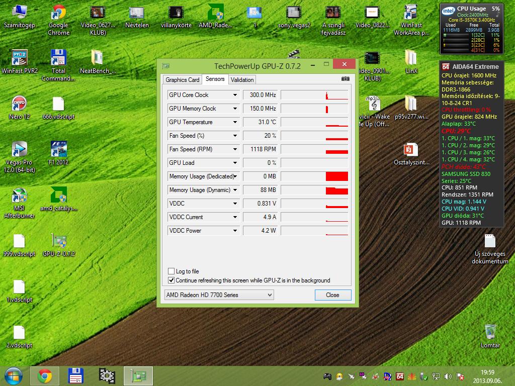The width and height of the screenshot is (515, 386).
Task: Launch WinFast WorkArea shortcut
Action: (411, 20)
